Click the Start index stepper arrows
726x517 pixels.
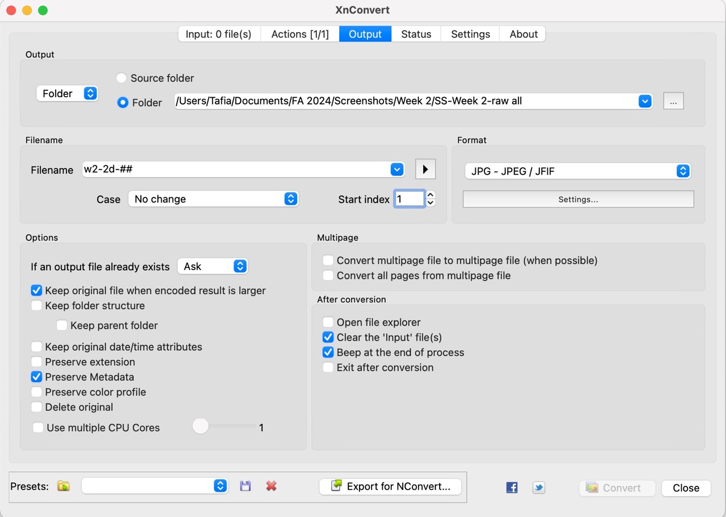coord(430,199)
